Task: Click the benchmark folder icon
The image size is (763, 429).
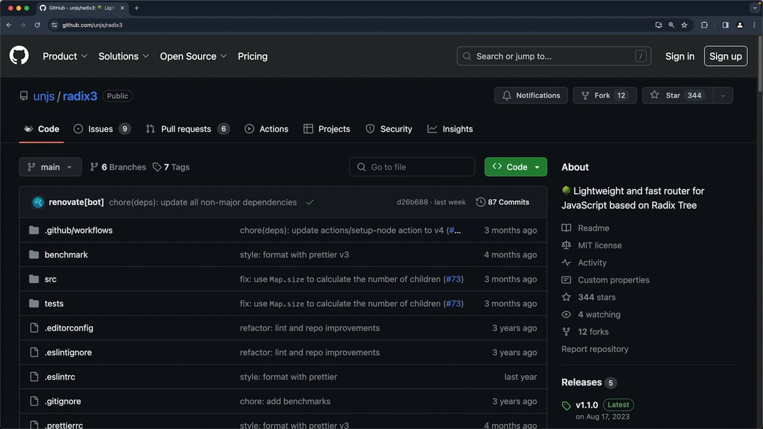Action: [34, 254]
